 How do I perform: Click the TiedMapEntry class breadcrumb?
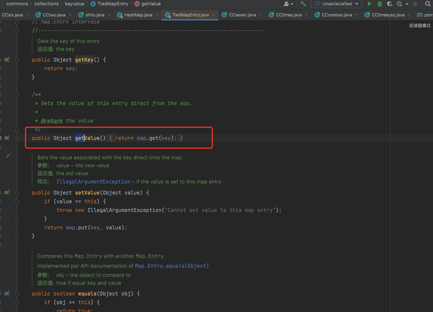coord(110,4)
